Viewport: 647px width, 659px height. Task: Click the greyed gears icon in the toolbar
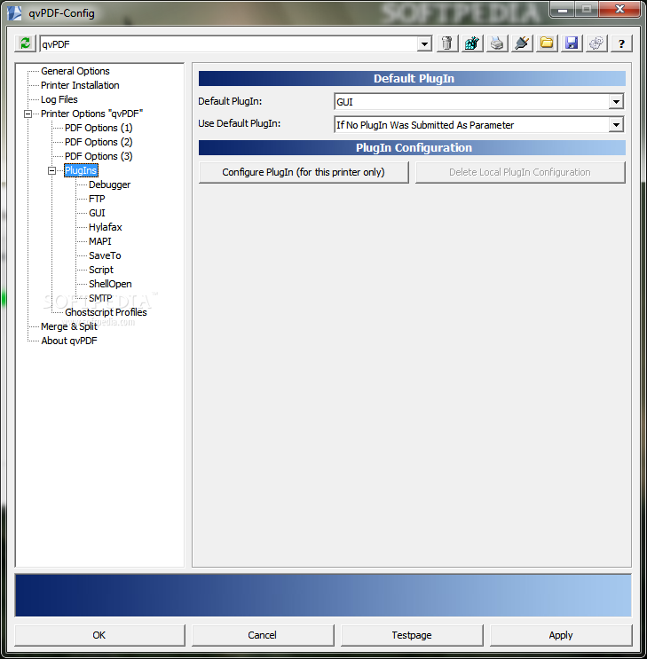[x=596, y=43]
